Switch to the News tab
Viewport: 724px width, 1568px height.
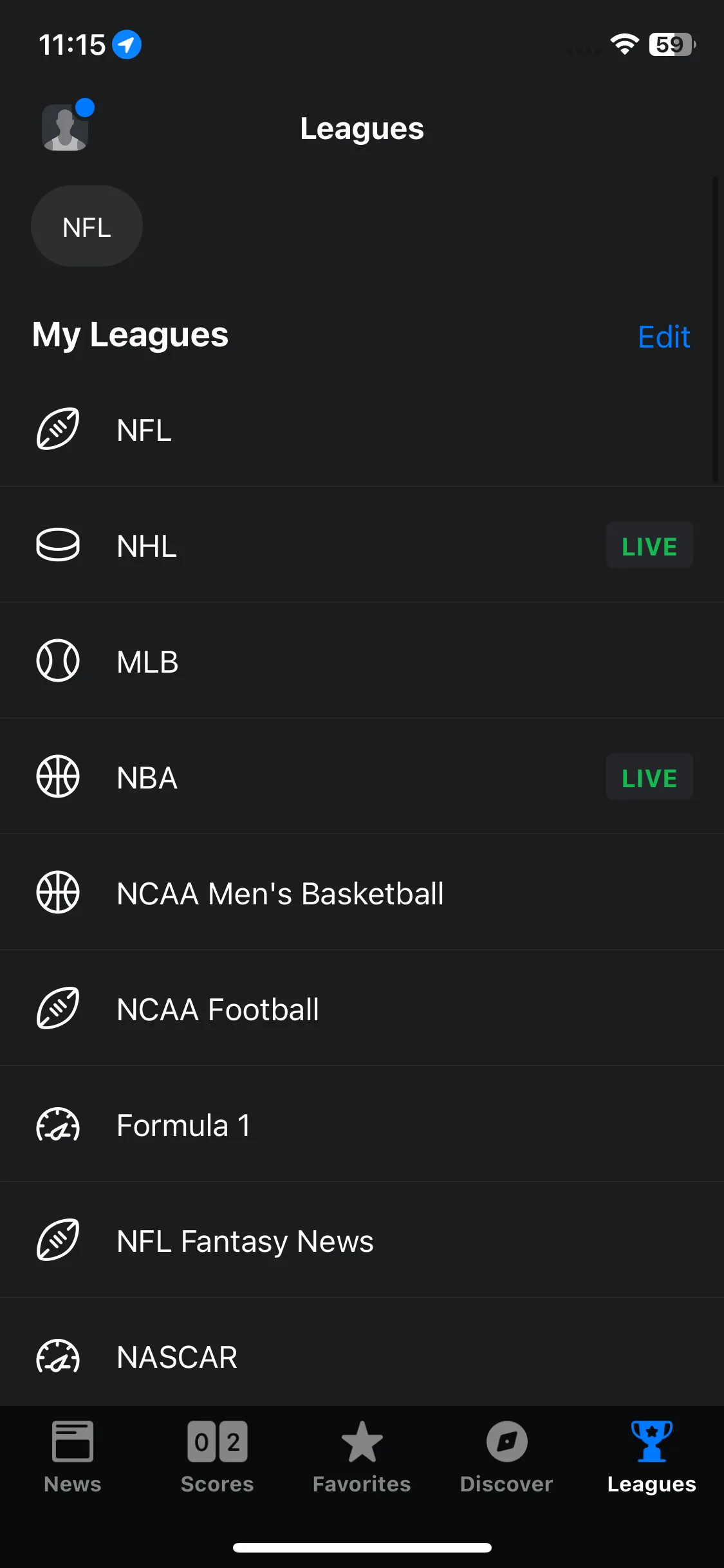click(x=73, y=1457)
